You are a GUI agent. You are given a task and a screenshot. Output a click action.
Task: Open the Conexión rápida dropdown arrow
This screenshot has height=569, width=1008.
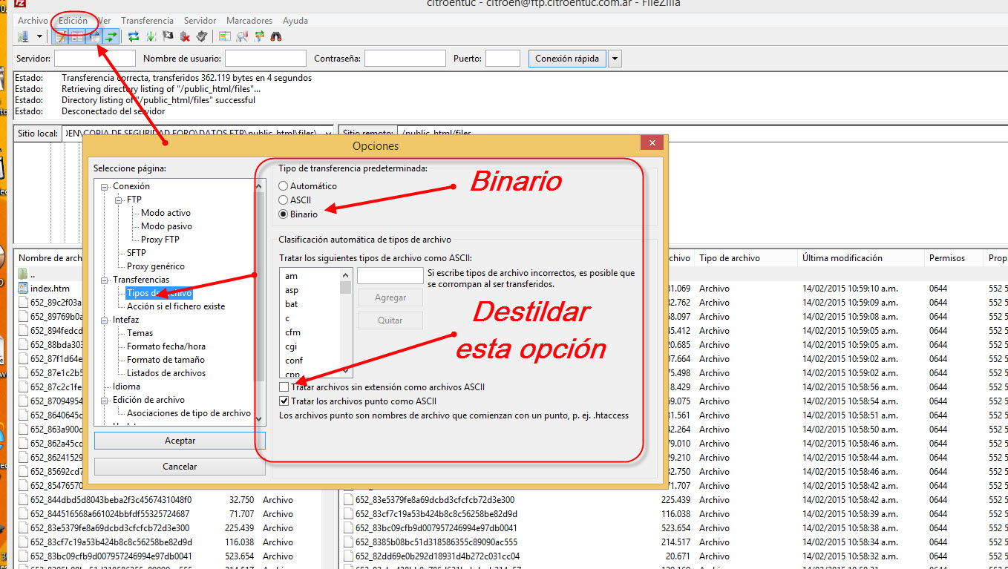click(615, 59)
